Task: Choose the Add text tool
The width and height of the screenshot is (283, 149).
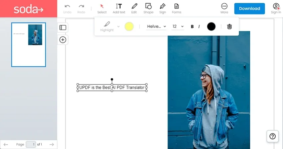Action: coord(119,9)
